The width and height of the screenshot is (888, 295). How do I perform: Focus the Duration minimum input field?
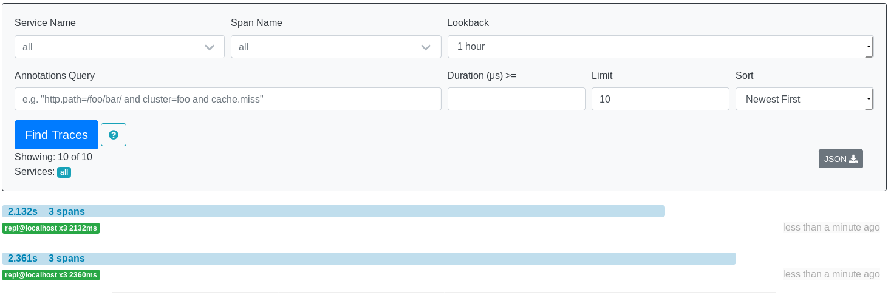point(516,99)
